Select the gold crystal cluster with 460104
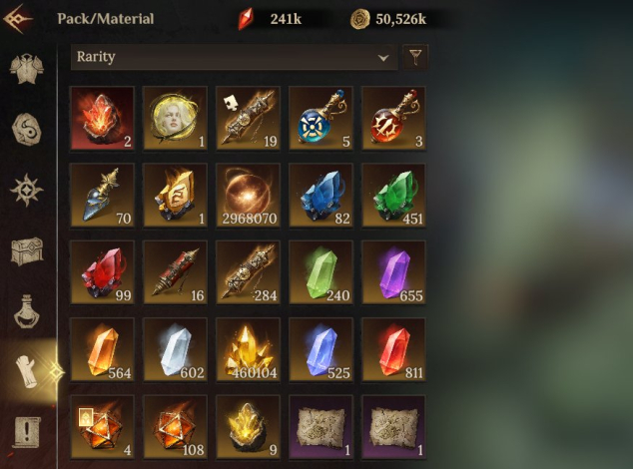 tap(248, 349)
